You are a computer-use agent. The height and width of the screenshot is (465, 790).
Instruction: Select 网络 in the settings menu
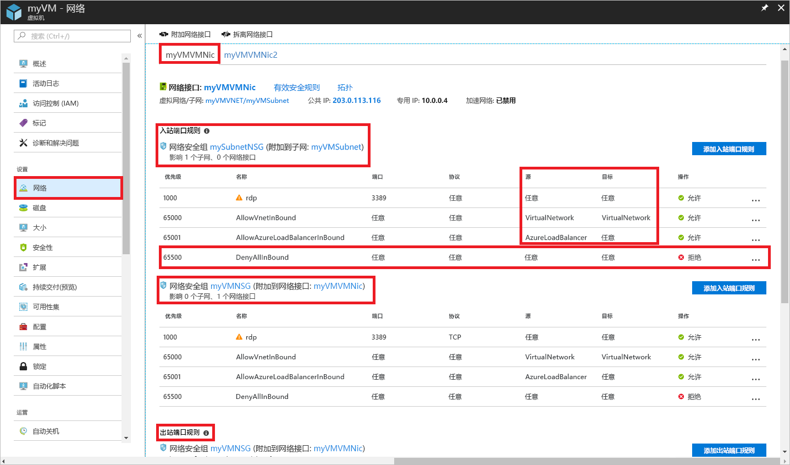68,188
